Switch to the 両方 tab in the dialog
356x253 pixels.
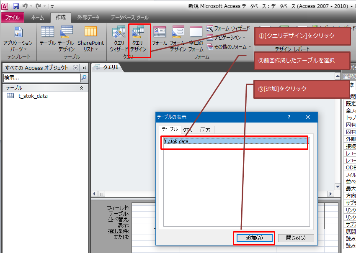tap(205, 130)
